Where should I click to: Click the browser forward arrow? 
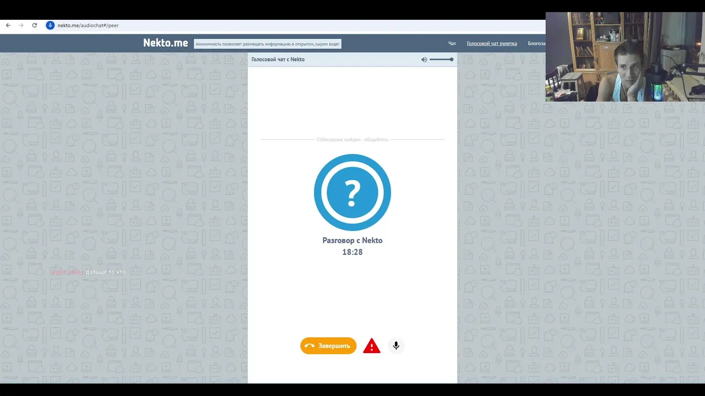point(21,25)
